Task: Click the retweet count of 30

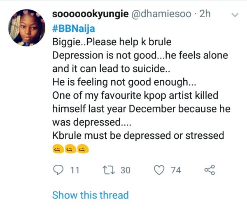Action: tap(125, 170)
